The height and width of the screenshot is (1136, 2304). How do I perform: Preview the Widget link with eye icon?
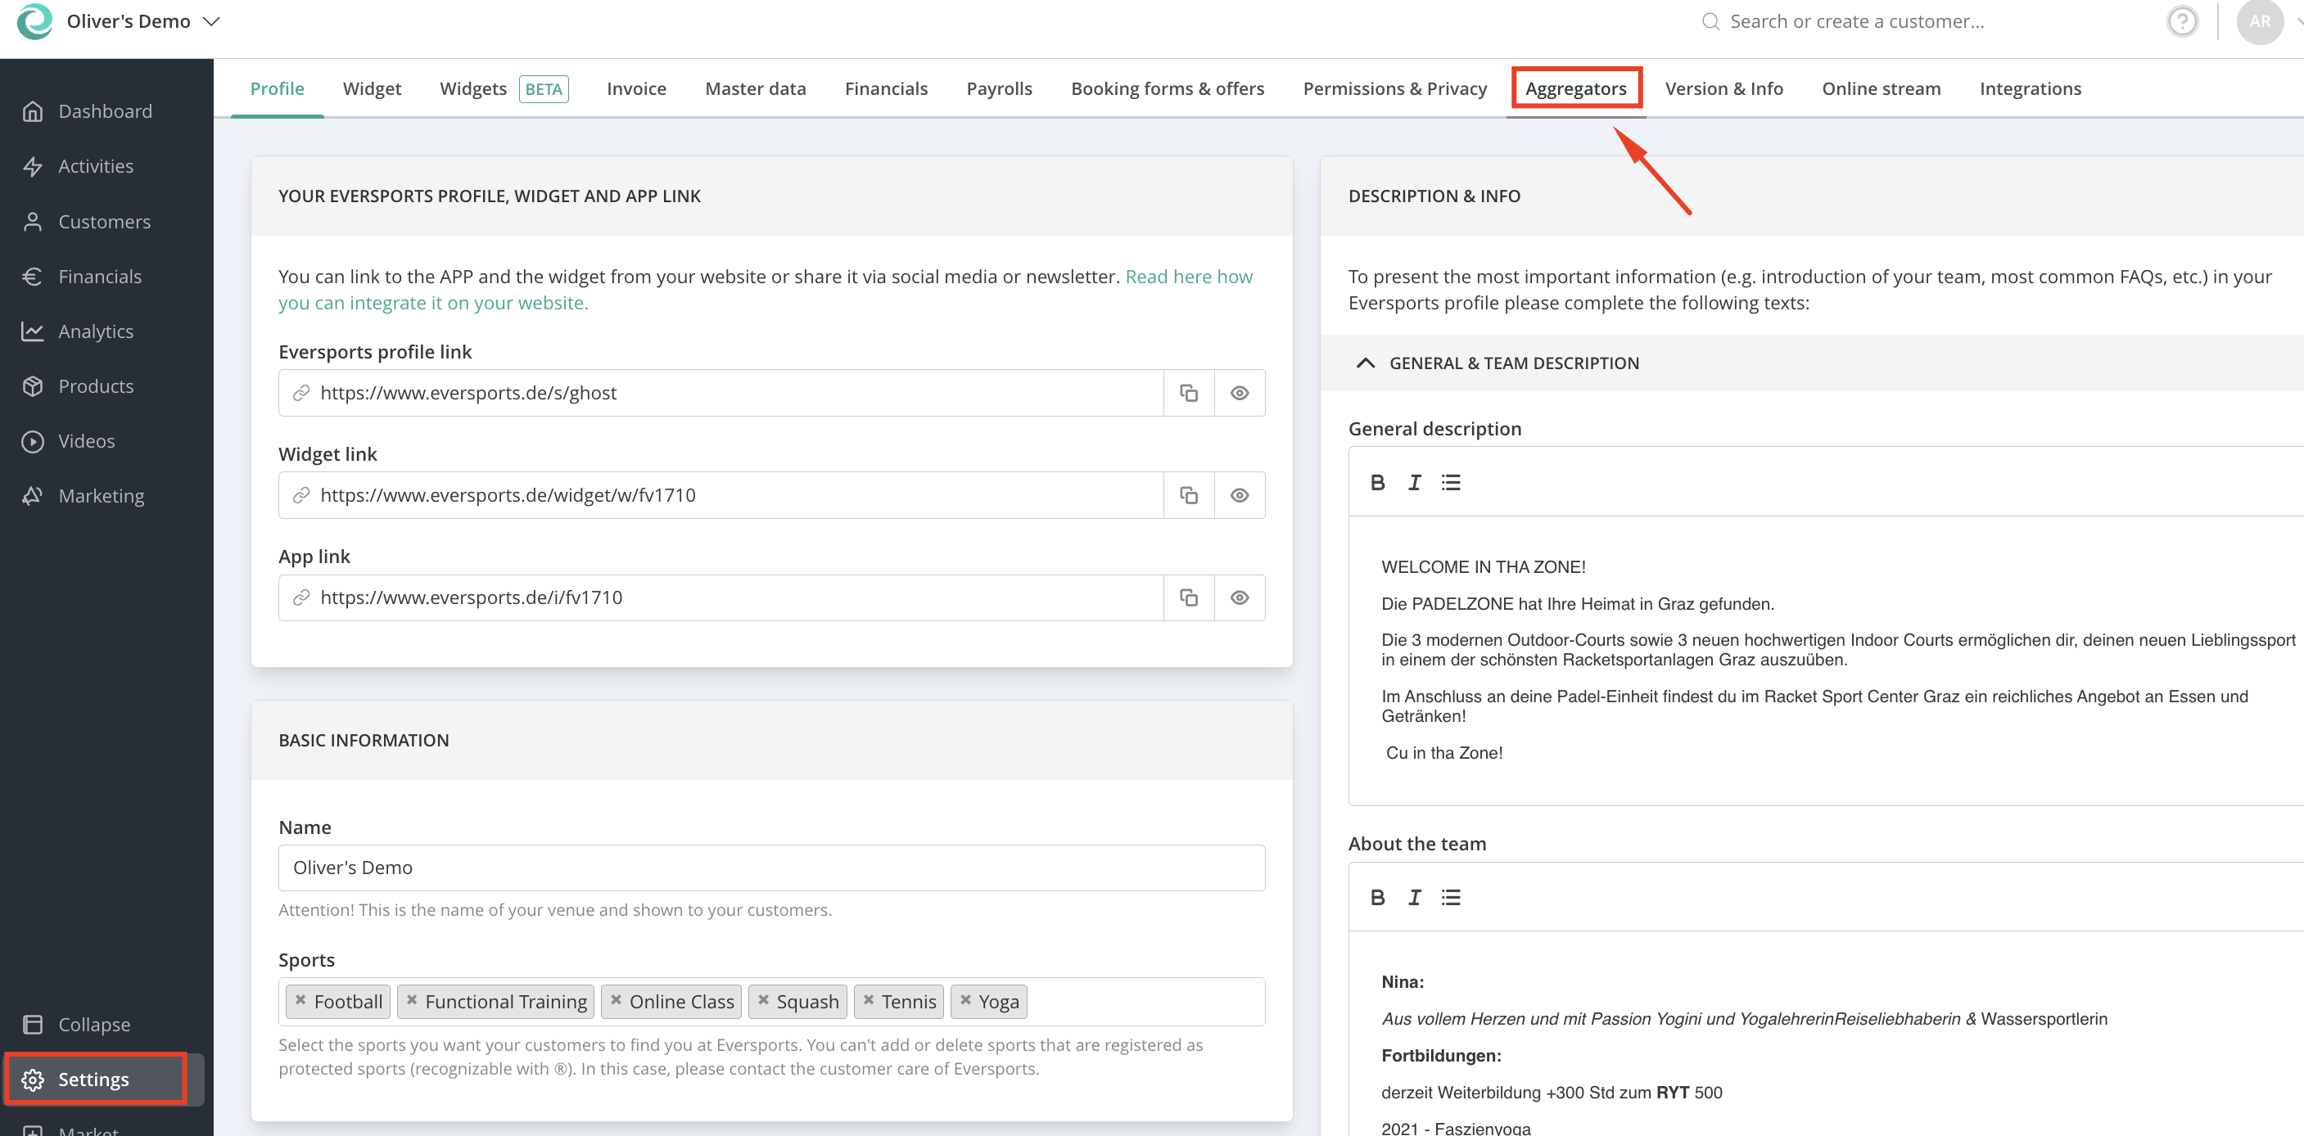(1240, 495)
